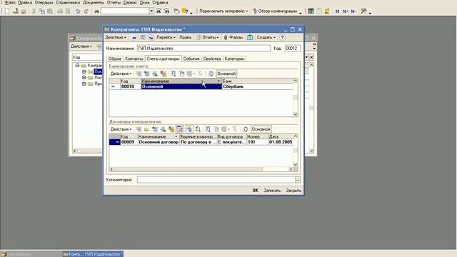457x257 pixels.
Task: Open the Создать dropdown
Action: point(266,37)
